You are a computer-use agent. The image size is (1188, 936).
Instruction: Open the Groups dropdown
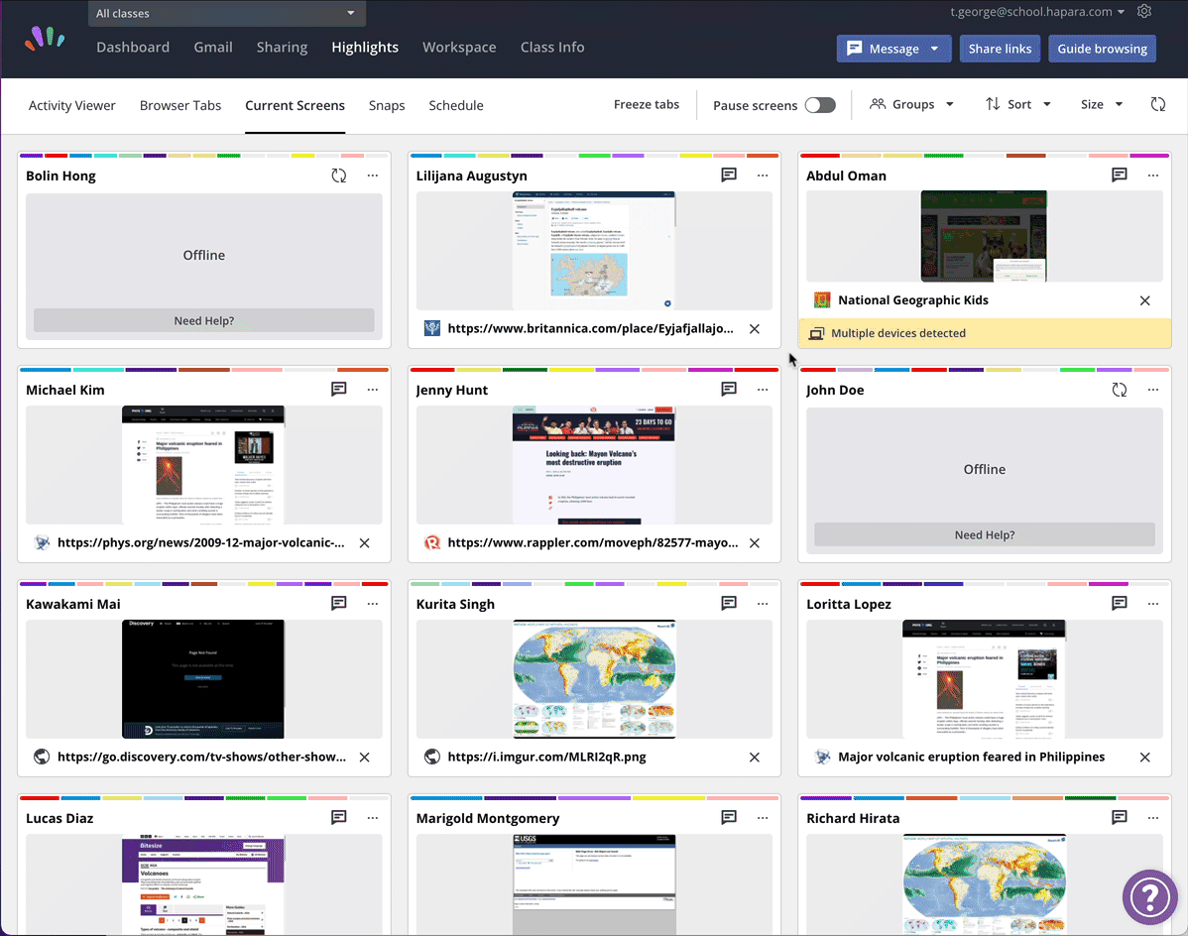[x=911, y=104]
